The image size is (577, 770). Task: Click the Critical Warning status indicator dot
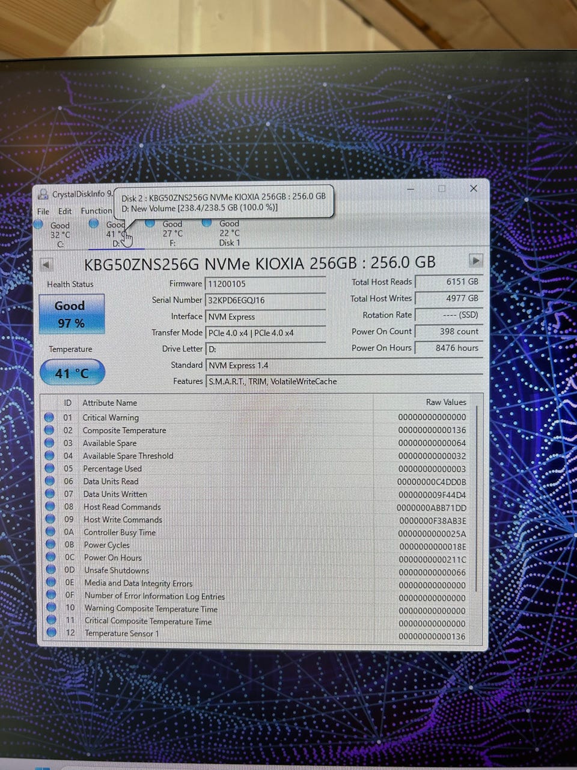pyautogui.click(x=49, y=417)
